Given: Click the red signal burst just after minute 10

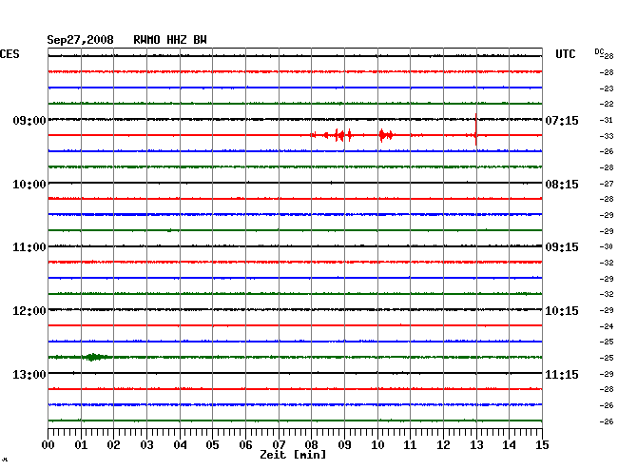Looking at the screenshot, I should (386, 135).
